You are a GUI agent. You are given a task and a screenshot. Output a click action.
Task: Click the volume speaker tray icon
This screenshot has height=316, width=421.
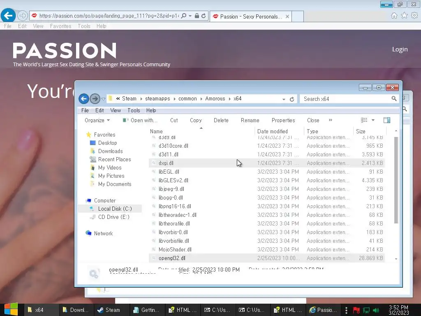pos(376,310)
